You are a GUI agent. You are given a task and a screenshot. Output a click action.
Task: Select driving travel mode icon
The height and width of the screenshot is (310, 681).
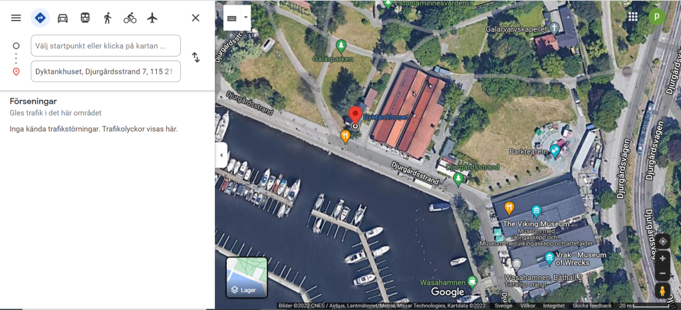tap(63, 18)
